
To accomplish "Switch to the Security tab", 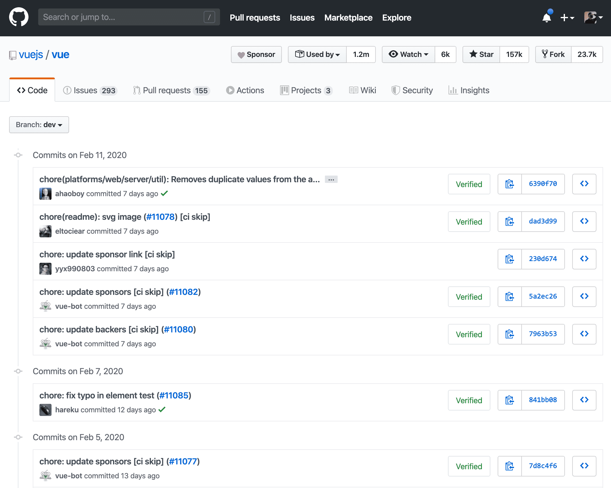I will tap(412, 90).
